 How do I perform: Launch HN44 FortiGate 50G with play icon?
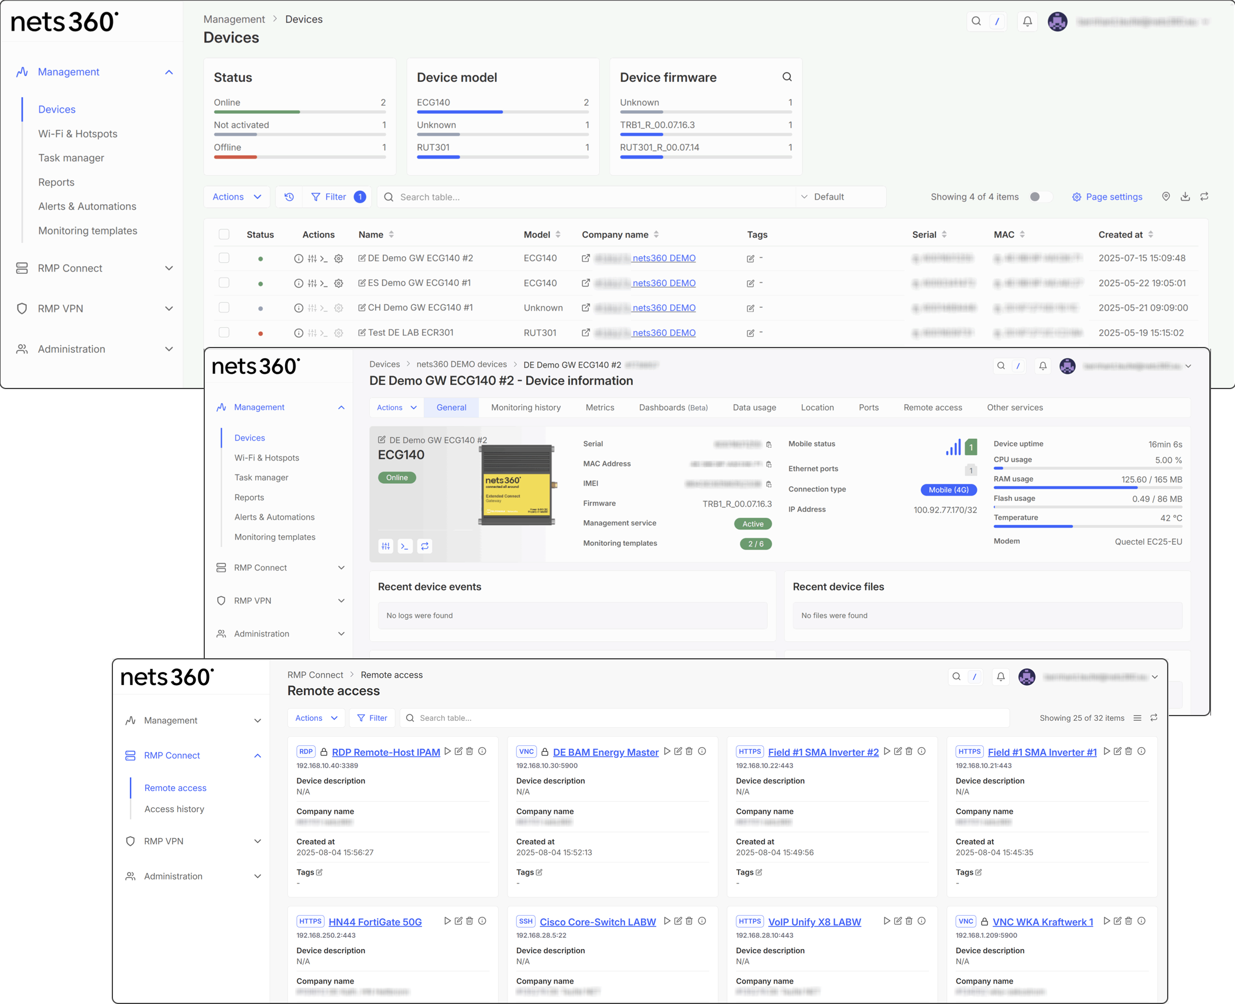coord(448,921)
